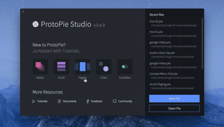Click the Recent files scrollbar
The width and height of the screenshot is (224, 127).
(202, 43)
